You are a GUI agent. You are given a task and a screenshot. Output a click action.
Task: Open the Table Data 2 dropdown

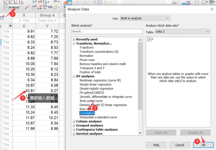(x=183, y=31)
